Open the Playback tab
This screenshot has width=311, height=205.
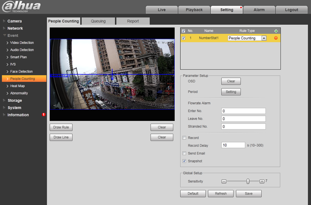tap(194, 10)
